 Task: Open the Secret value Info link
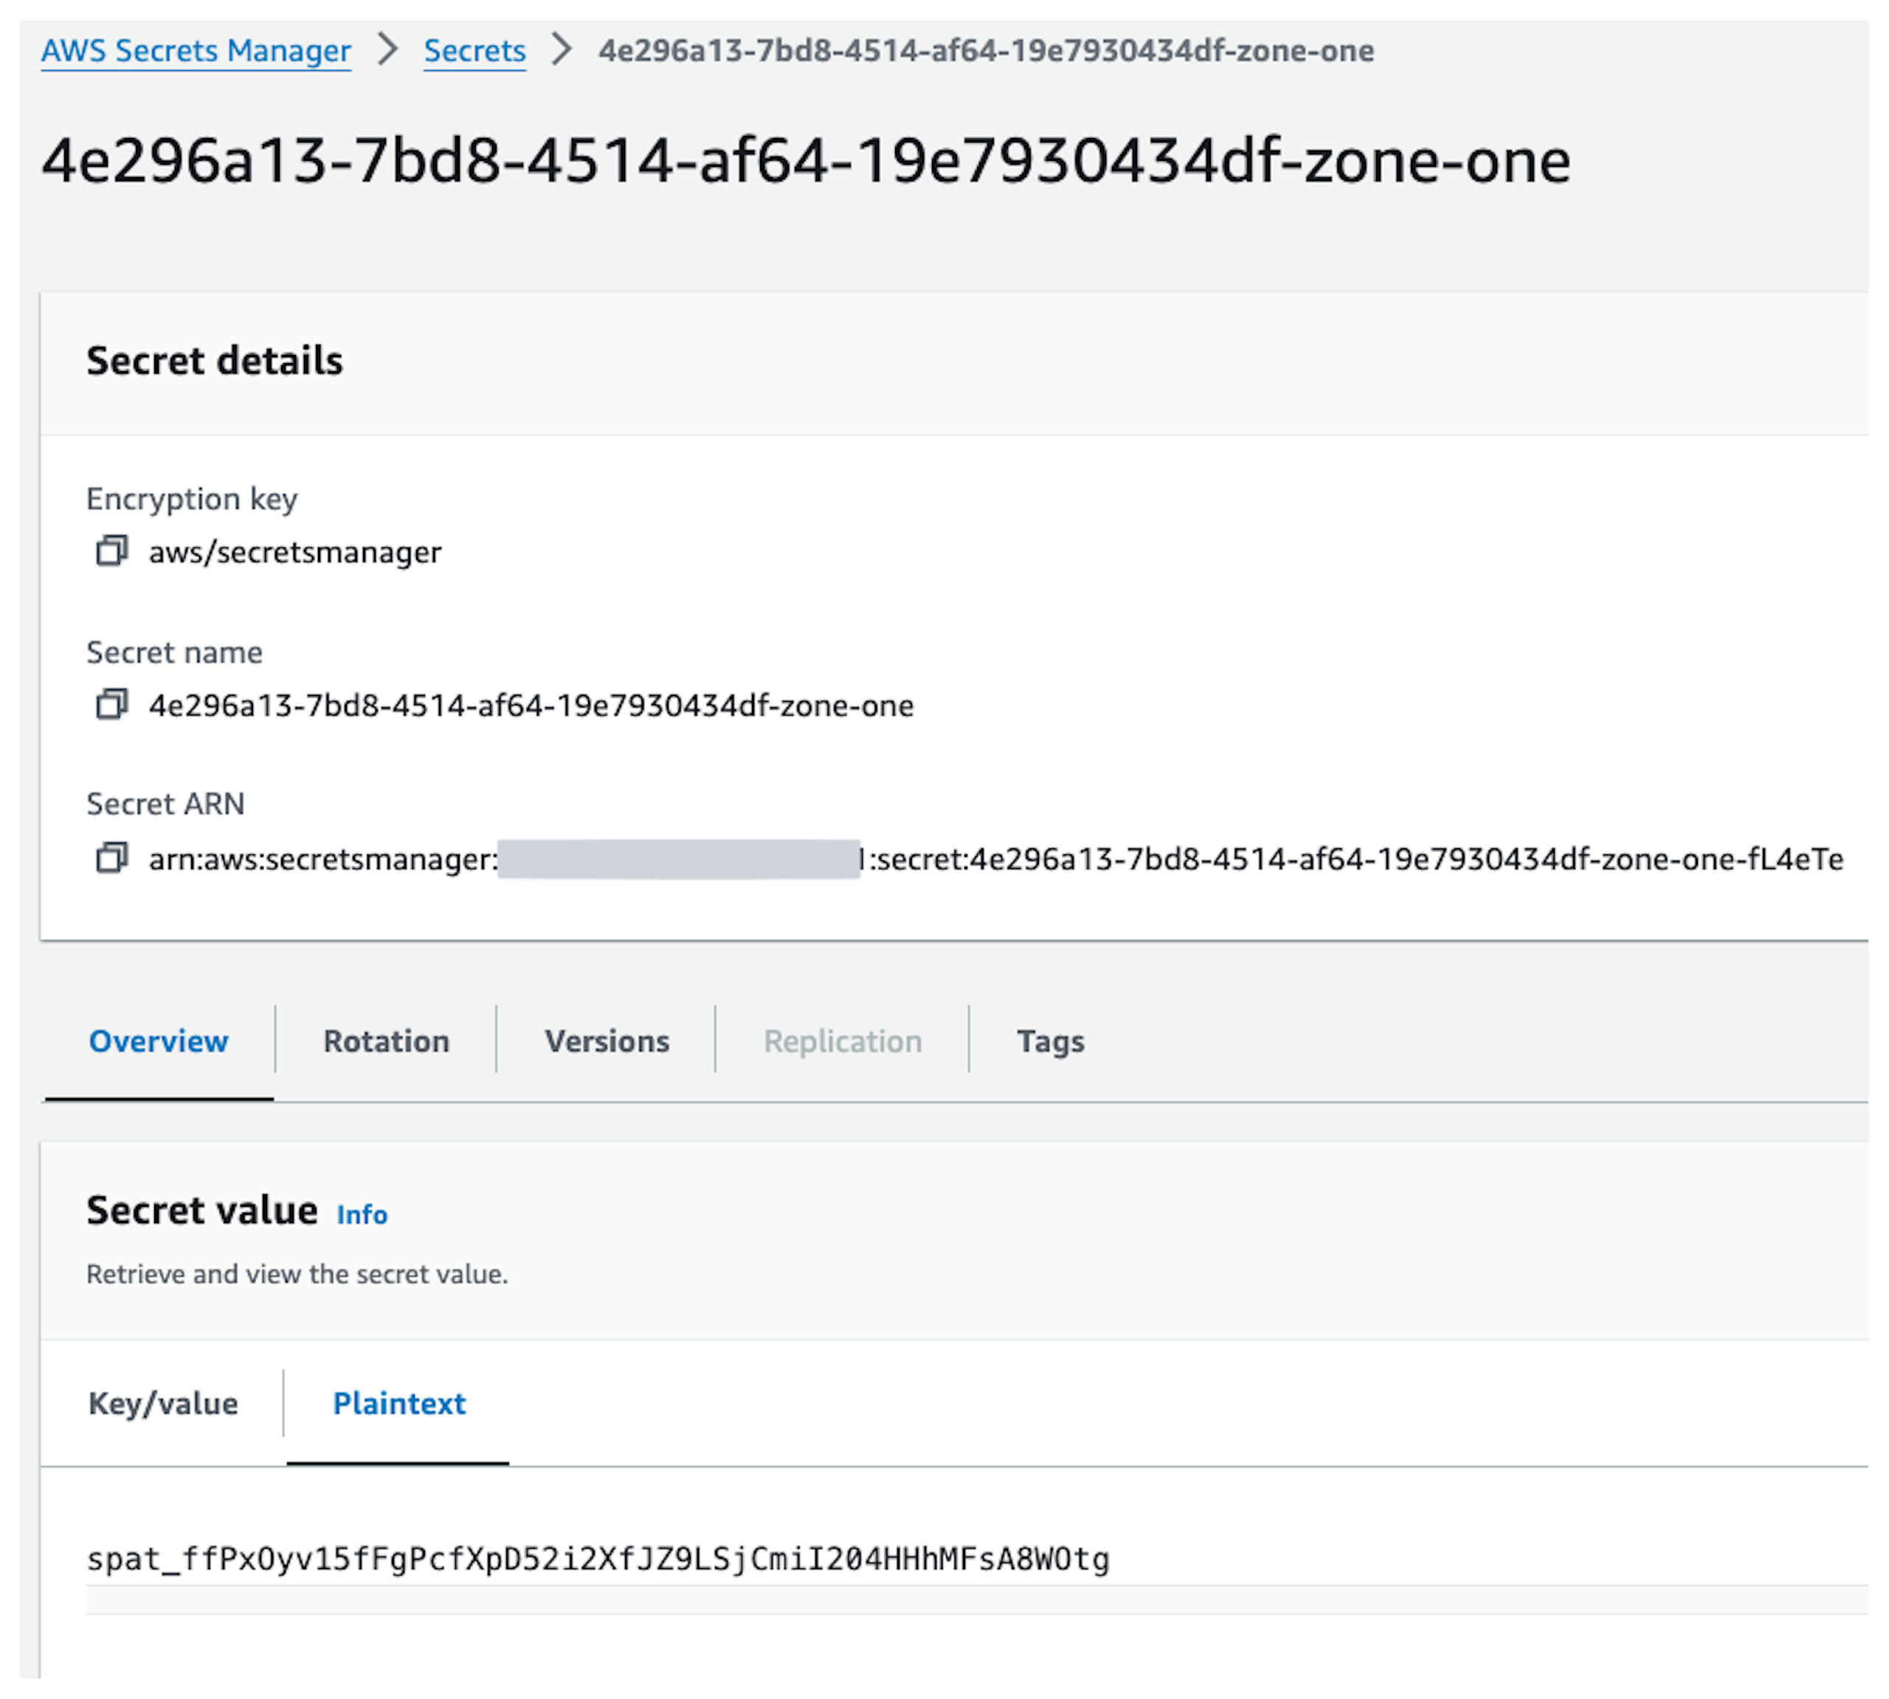click(361, 1215)
